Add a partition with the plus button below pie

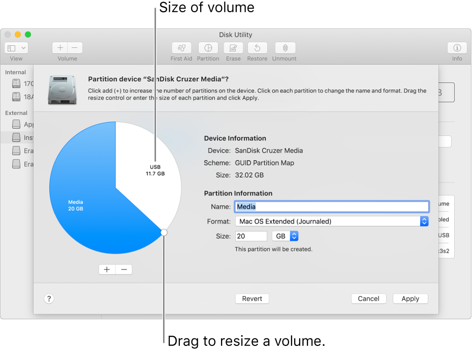tap(107, 269)
